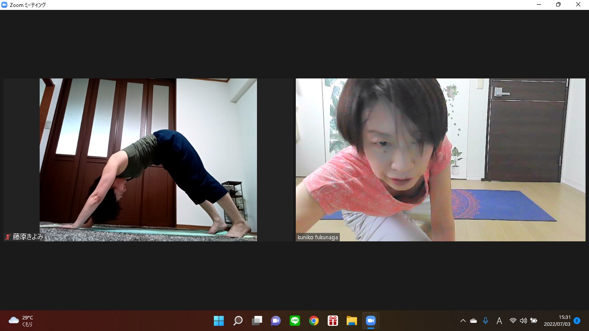Open taskbar Search magnifier

point(238,321)
